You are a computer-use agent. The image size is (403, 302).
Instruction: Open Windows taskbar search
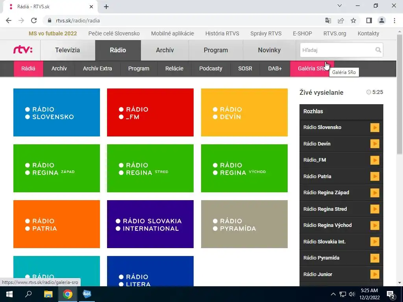click(x=28, y=294)
